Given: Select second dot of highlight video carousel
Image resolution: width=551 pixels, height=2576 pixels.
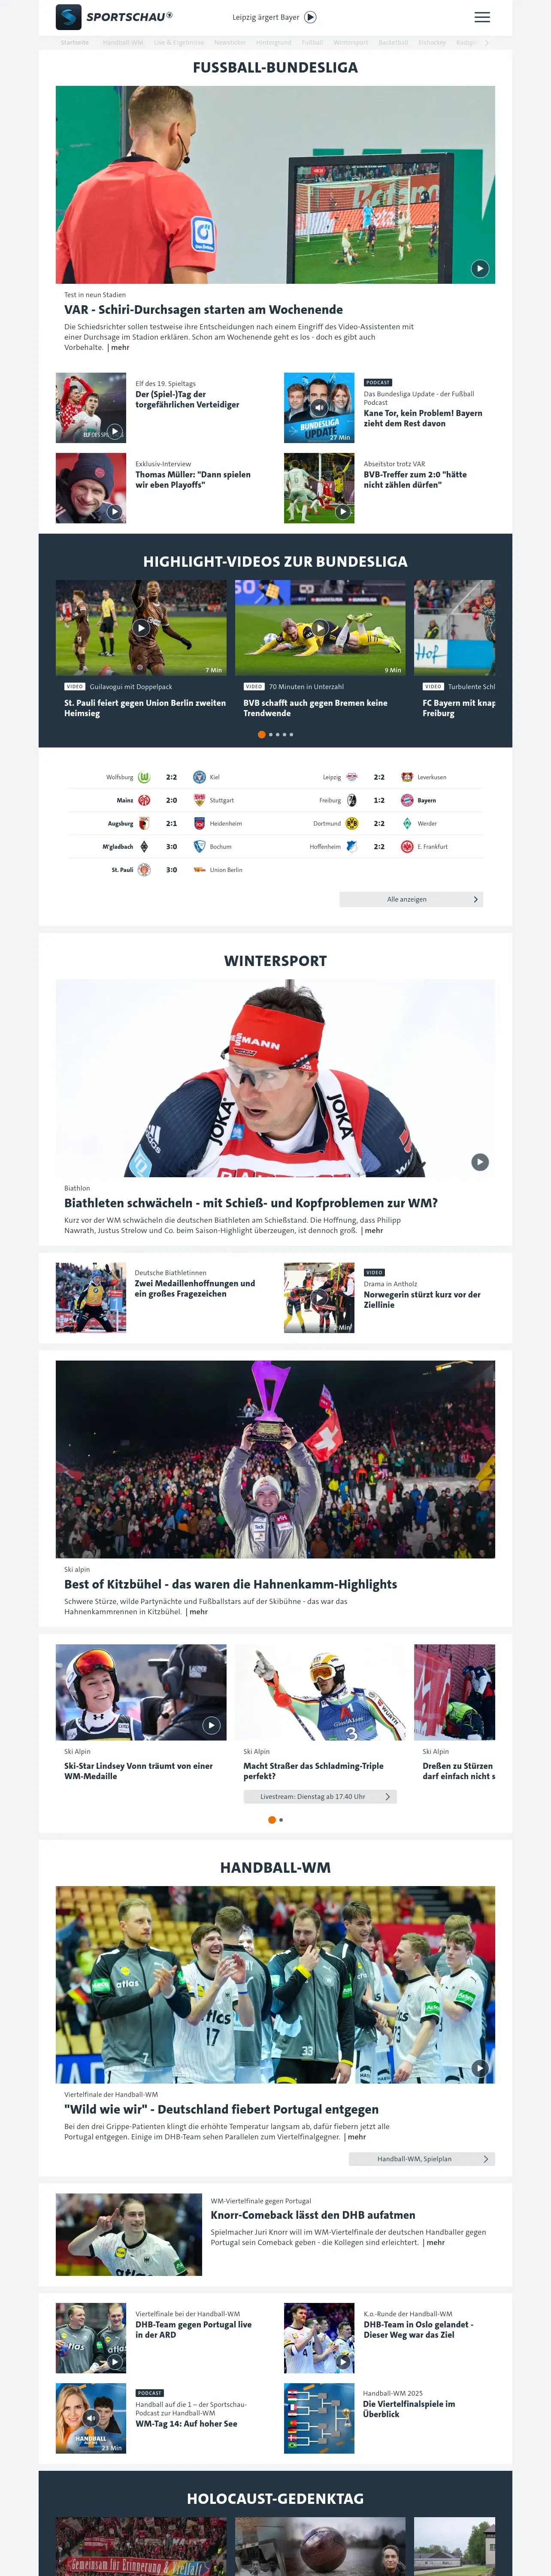Looking at the screenshot, I should pyautogui.click(x=270, y=734).
